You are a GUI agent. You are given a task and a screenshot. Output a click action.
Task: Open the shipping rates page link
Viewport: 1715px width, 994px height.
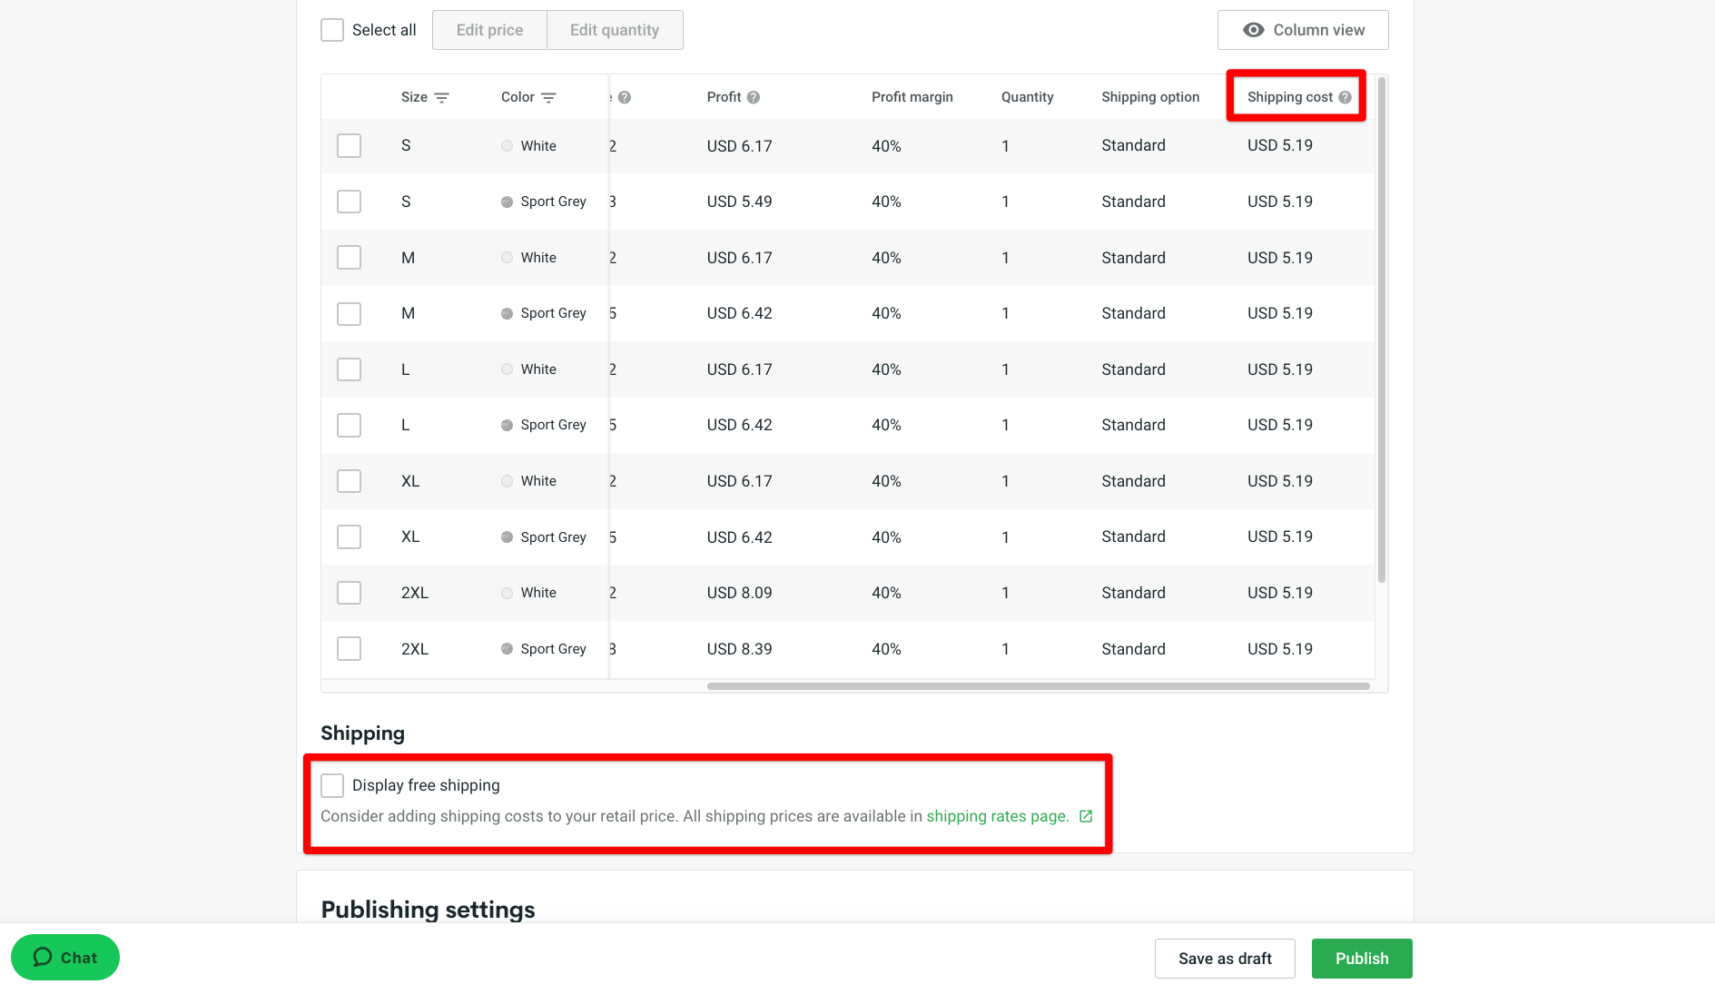[997, 816]
